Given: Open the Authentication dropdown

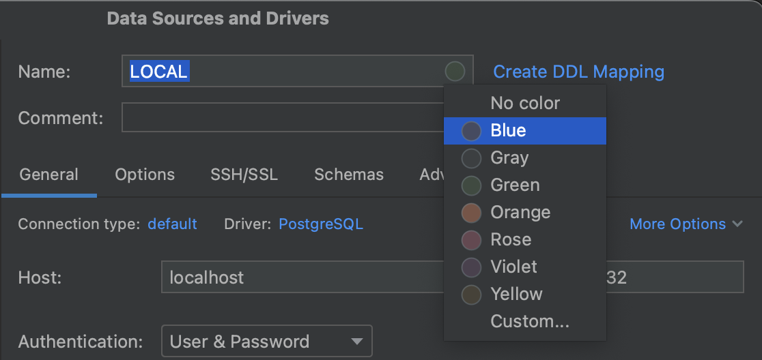Looking at the screenshot, I should pyautogui.click(x=266, y=342).
